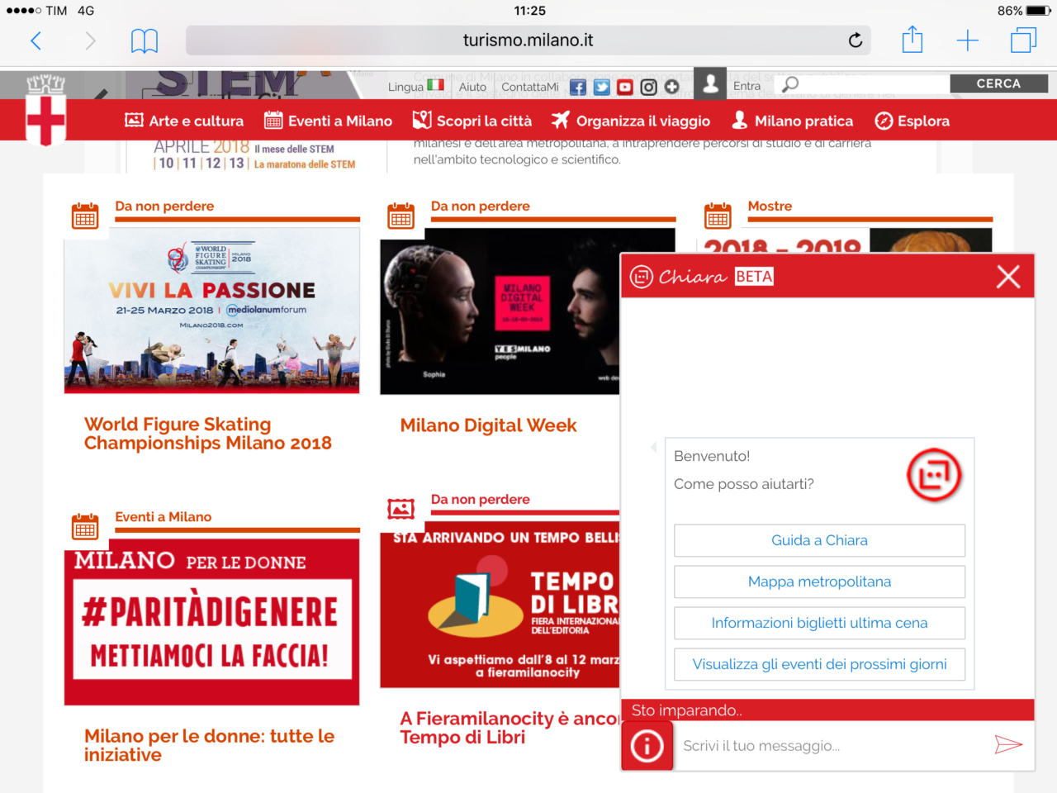Choose Visualizza gli eventi dei prossimi giorni
This screenshot has width=1057, height=793.
coord(819,664)
